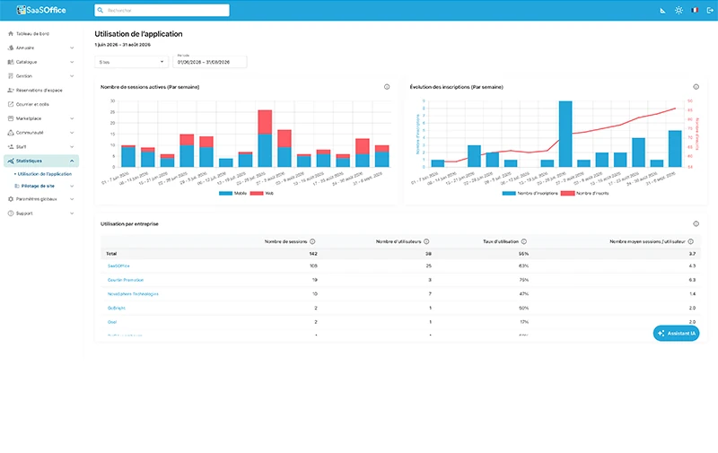Image resolution: width=718 pixels, height=453 pixels.
Task: Click the SaaSOffice logo
Action: [x=41, y=10]
